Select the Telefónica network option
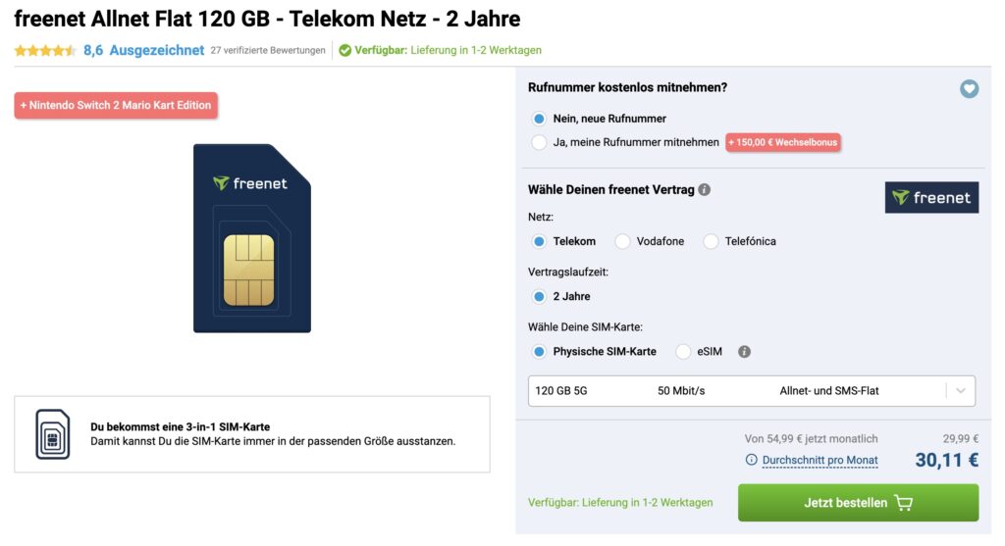This screenshot has height=546, width=1005. point(711,241)
